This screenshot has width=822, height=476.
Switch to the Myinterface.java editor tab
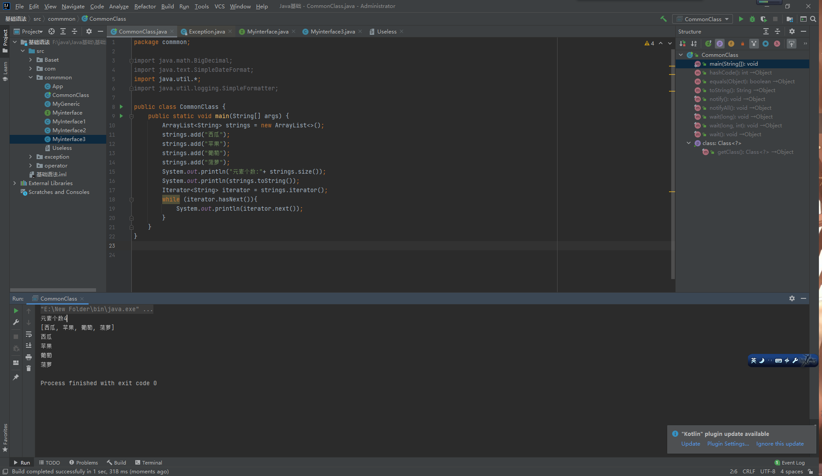pos(267,31)
